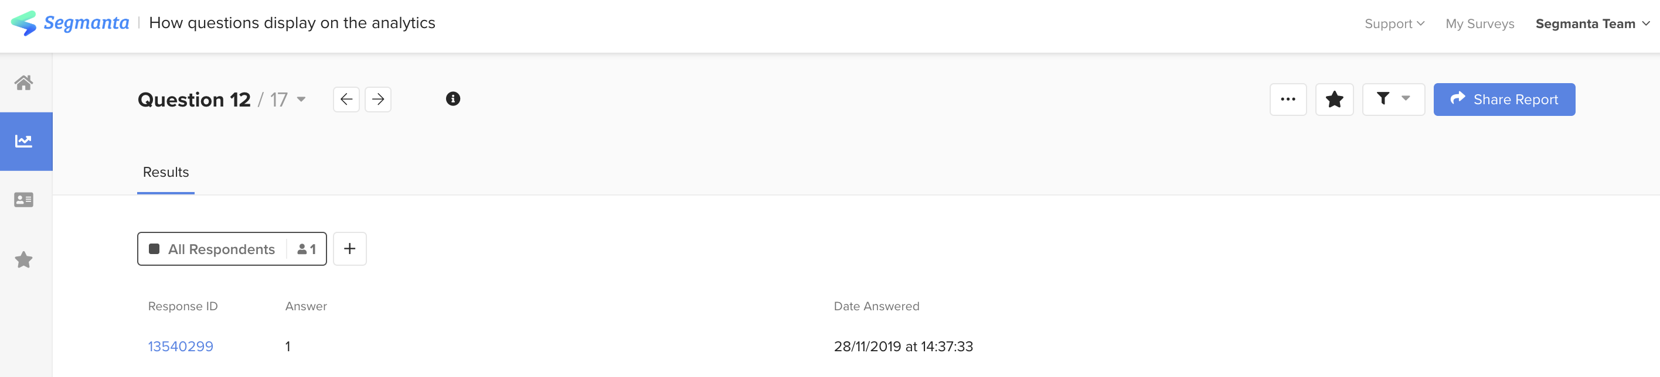1660x377 pixels.
Task: Click the Share Report button
Action: click(x=1503, y=99)
